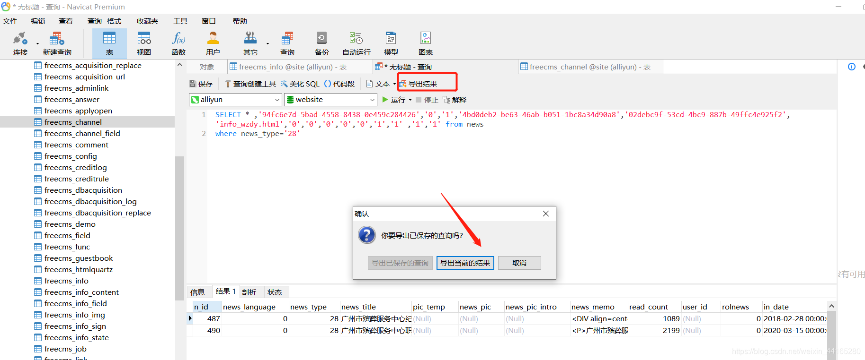Click the 解释 explain button

[x=455, y=100]
